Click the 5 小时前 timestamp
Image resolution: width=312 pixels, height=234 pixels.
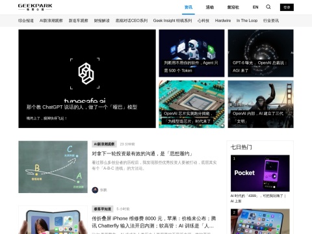click(123, 209)
